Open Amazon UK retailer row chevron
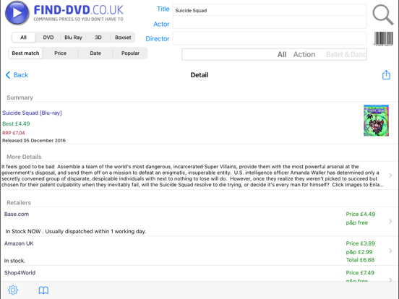This screenshot has width=399, height=299. 390,251
